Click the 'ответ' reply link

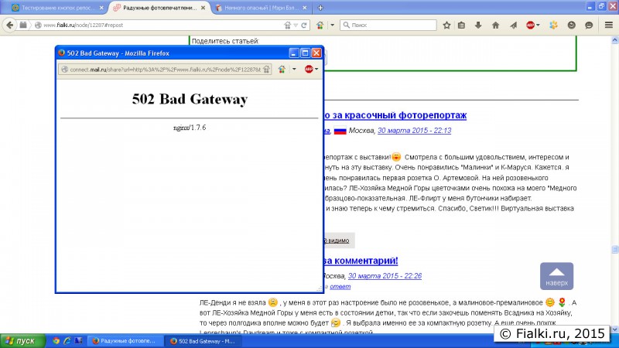click(340, 286)
